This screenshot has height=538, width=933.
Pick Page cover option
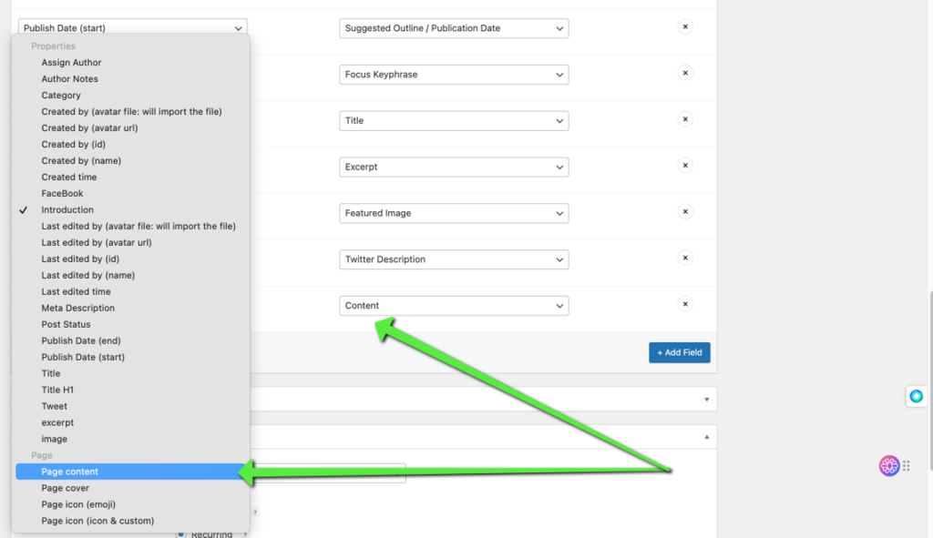[x=65, y=488]
